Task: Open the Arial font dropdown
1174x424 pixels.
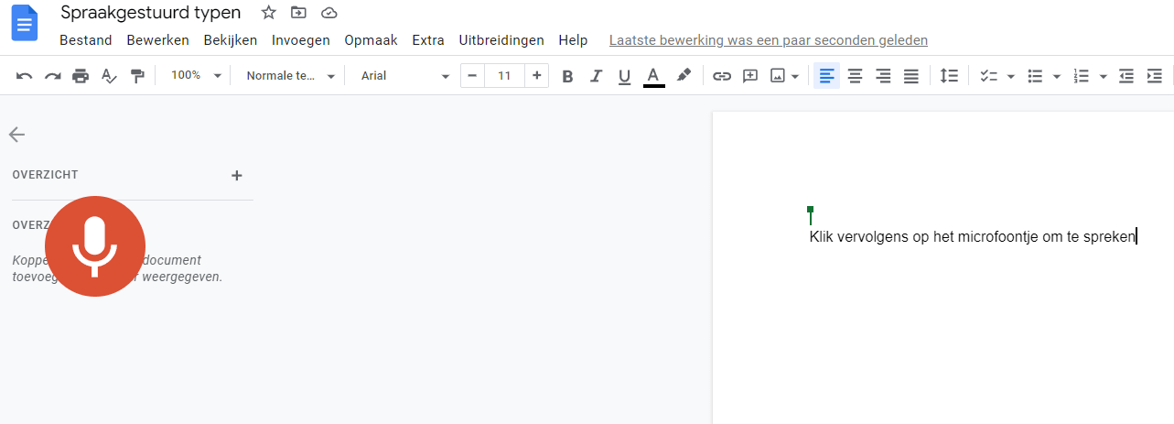Action: coord(405,76)
